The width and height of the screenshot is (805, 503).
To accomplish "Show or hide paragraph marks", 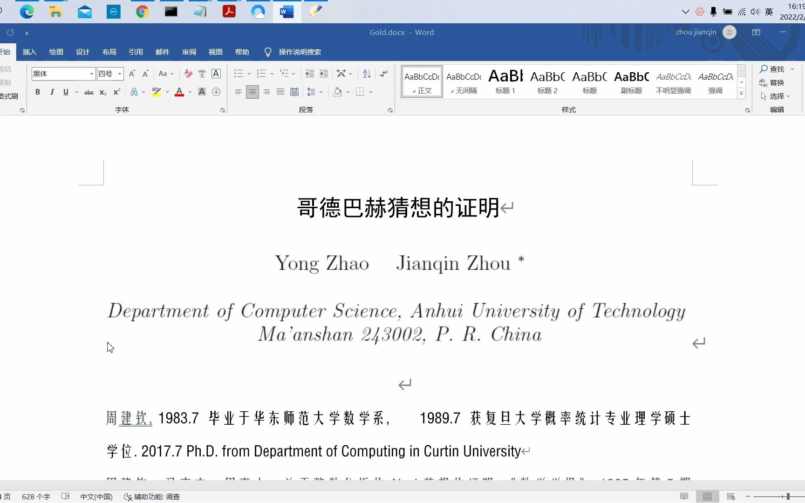I will pyautogui.click(x=383, y=74).
